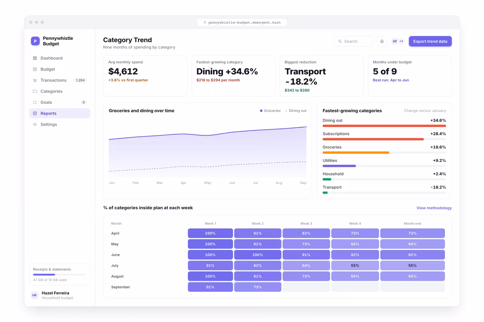The width and height of the screenshot is (484, 322).
Task: Click +3.8% vs first quarter text
Action: coord(128,80)
